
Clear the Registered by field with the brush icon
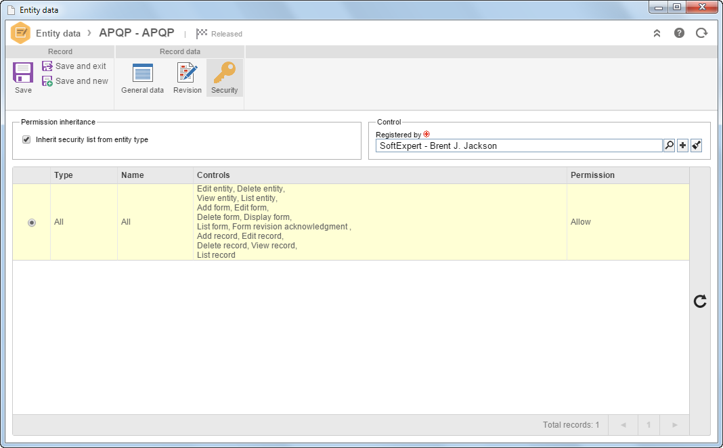696,145
